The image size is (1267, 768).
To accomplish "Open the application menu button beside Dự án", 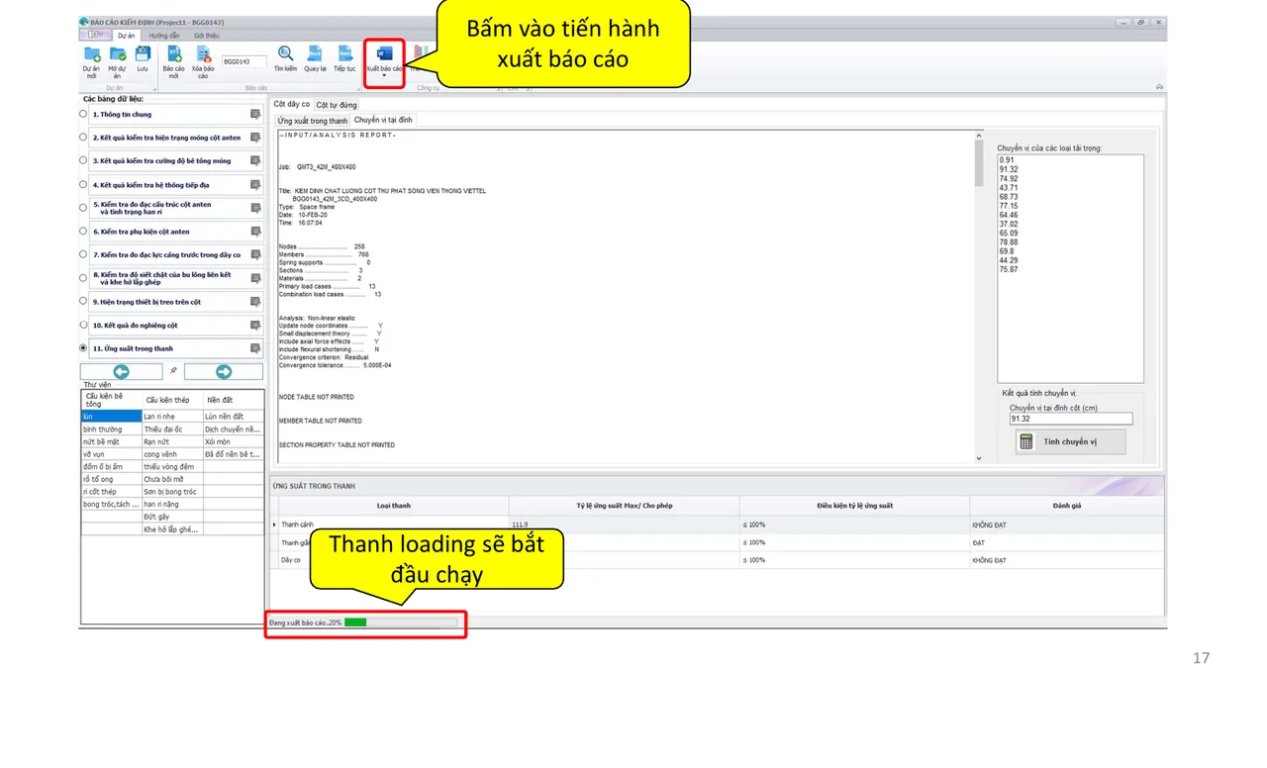I will 96,35.
